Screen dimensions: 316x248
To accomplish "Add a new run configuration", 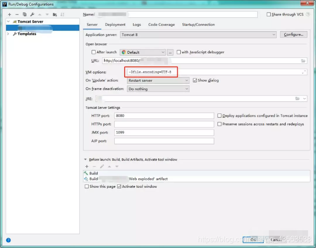I will tap(9, 14).
